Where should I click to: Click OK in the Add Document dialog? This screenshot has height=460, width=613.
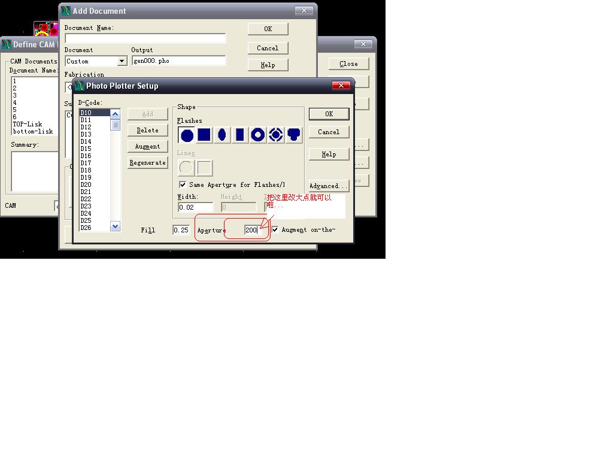pyautogui.click(x=268, y=29)
